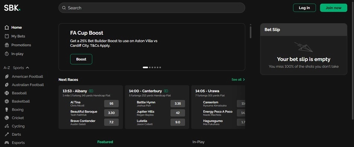The image size is (354, 147).
Task: Click the Basketball icon in sidebar
Action: 7,102
